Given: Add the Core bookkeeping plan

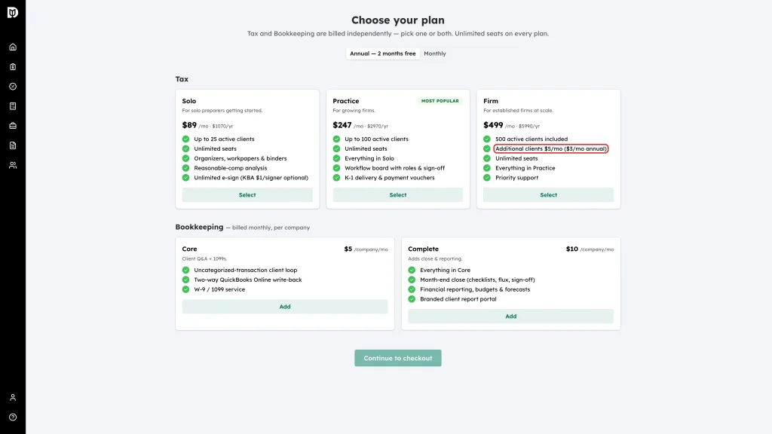Looking at the screenshot, I should click(x=285, y=307).
